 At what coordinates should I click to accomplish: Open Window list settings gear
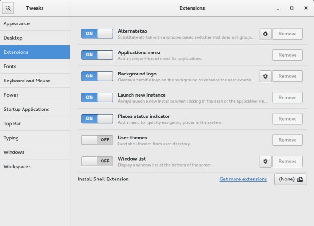tap(266, 161)
